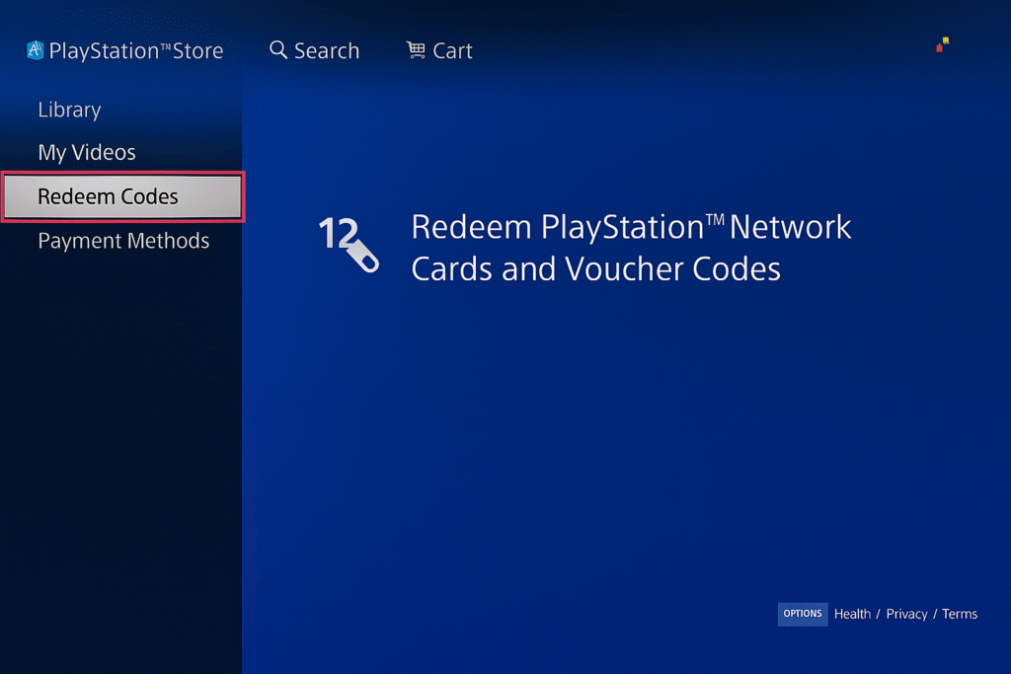The image size is (1011, 674).
Task: Open the small colored notification icon
Action: 943,44
